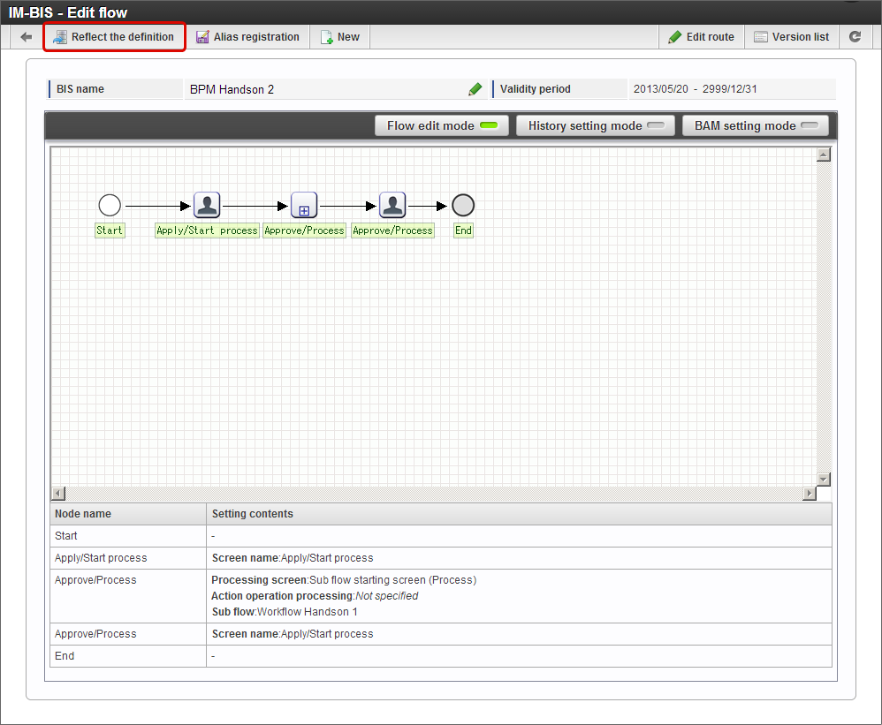Open the Version list
Screen dimensions: 882x725
792,37
